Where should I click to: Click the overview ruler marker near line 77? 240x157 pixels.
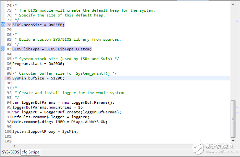[x=238, y=21]
